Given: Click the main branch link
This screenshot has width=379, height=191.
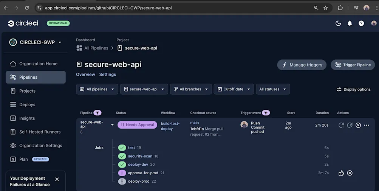Looking at the screenshot, I should pyautogui.click(x=194, y=123).
